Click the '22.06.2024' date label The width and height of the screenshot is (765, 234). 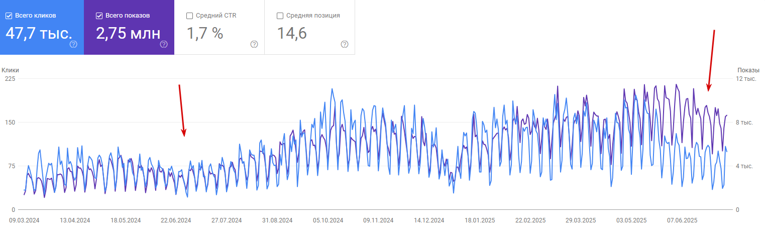tap(176, 220)
